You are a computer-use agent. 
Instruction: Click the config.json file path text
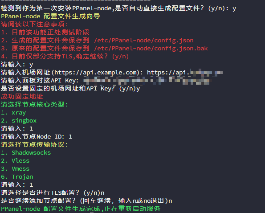(144, 41)
